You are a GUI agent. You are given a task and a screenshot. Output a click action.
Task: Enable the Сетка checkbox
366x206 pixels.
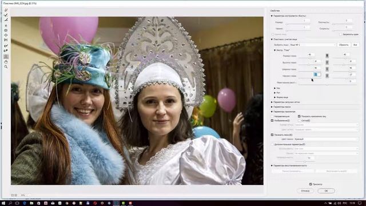tap(299, 121)
